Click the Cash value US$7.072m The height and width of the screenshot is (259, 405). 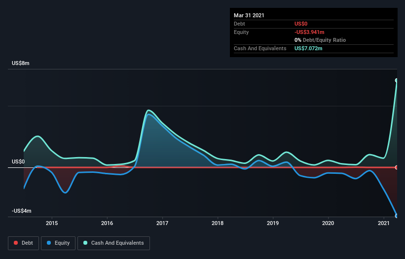pos(308,48)
